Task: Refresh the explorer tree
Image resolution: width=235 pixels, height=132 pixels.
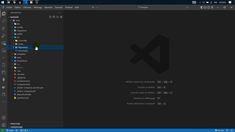Action: pyautogui.click(x=58, y=17)
